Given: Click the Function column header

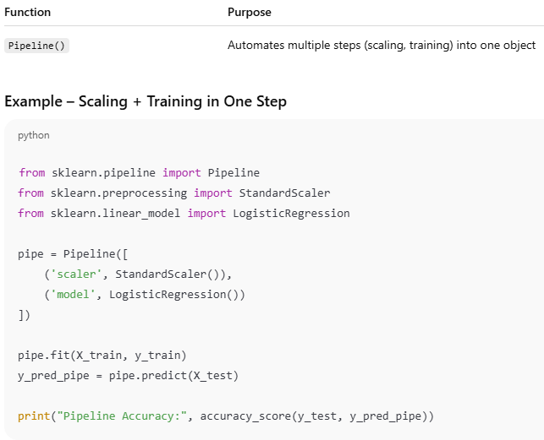Looking at the screenshot, I should tap(27, 13).
